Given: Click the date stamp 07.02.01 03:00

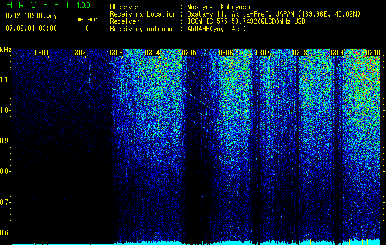Looking at the screenshot, I should pos(31,28).
